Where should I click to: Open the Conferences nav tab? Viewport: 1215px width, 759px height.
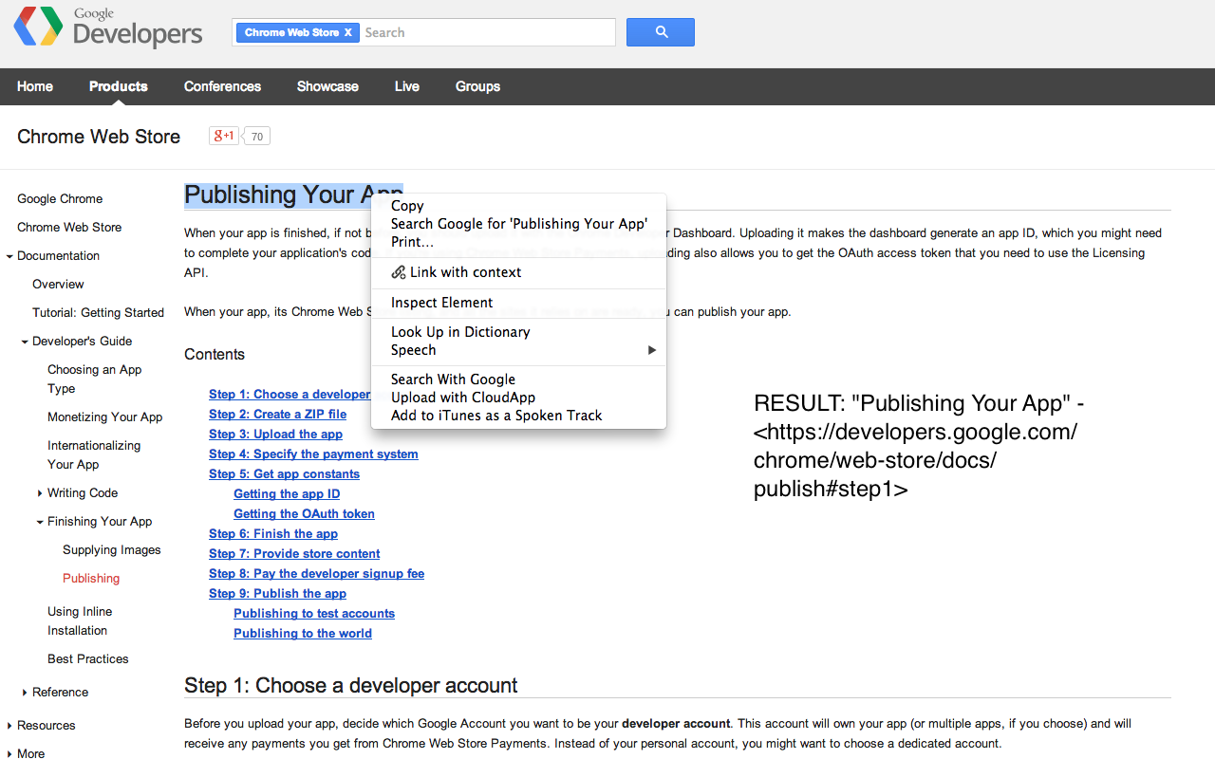point(222,86)
